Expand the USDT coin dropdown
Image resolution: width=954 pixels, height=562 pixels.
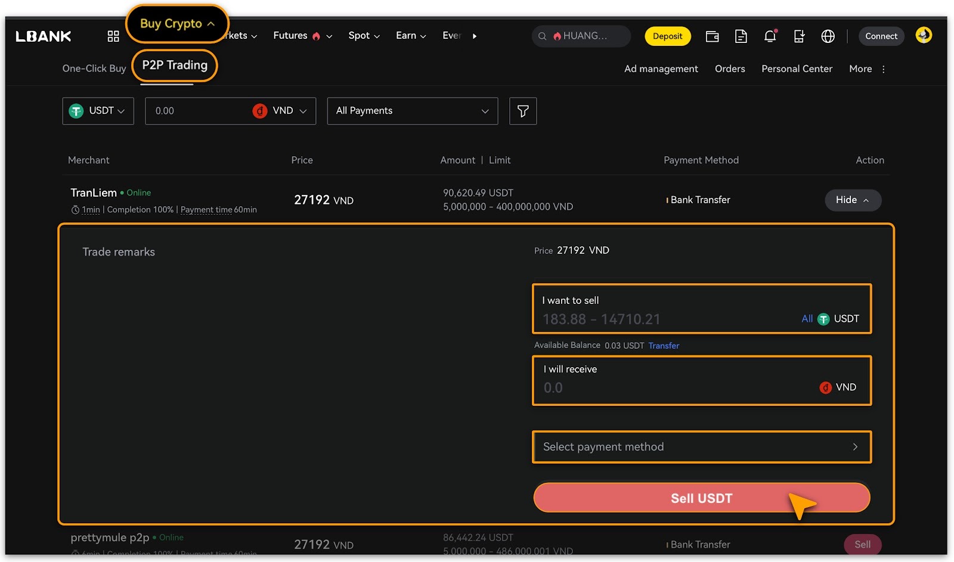(x=98, y=111)
